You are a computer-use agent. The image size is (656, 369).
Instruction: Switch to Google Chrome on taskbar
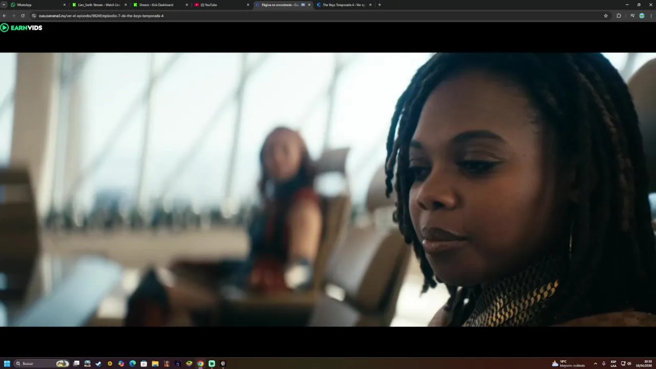coord(200,363)
